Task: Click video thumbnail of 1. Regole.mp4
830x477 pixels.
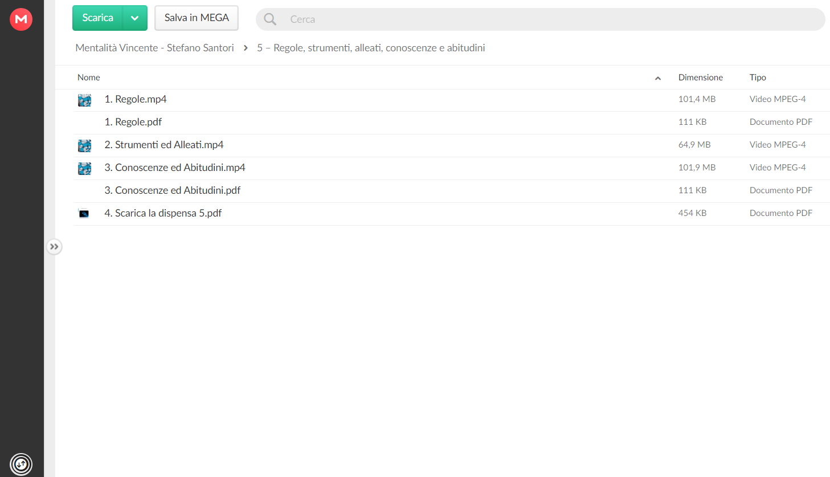Action: pos(84,100)
